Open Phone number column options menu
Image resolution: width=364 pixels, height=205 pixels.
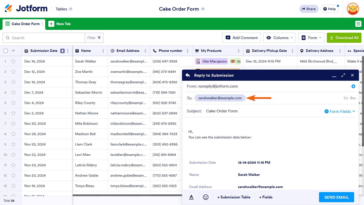[x=188, y=51]
